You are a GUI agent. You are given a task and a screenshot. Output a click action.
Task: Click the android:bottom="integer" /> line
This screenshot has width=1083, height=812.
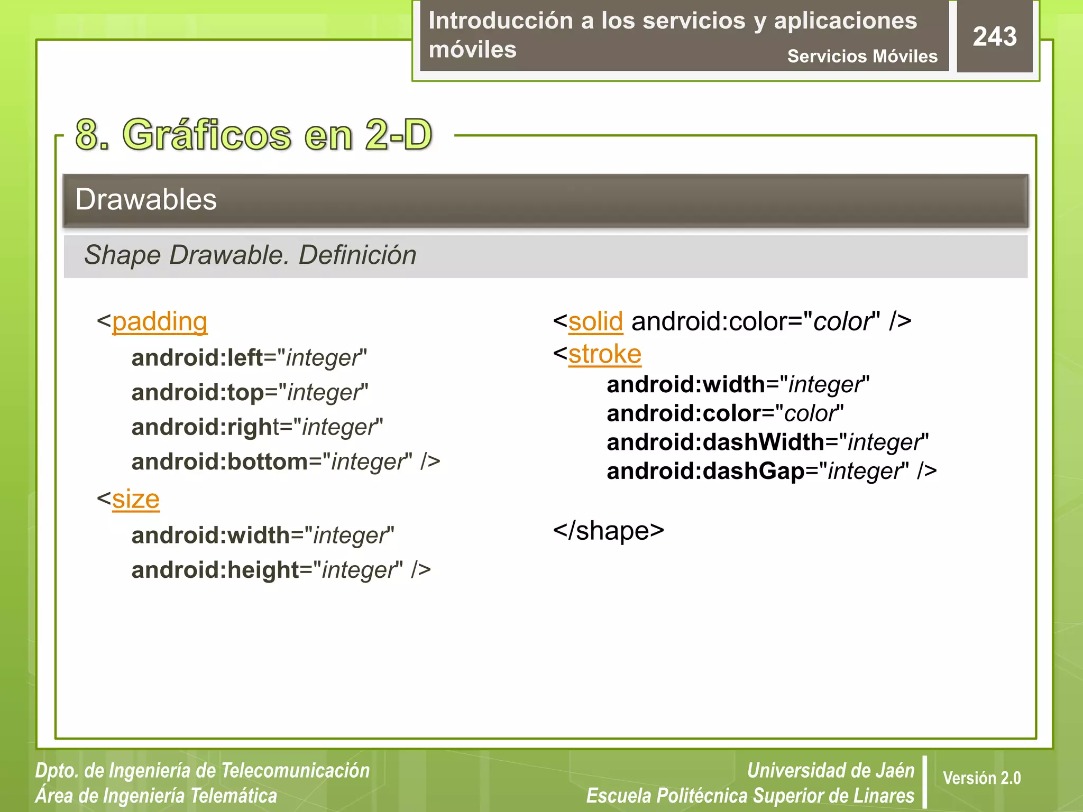click(x=286, y=462)
